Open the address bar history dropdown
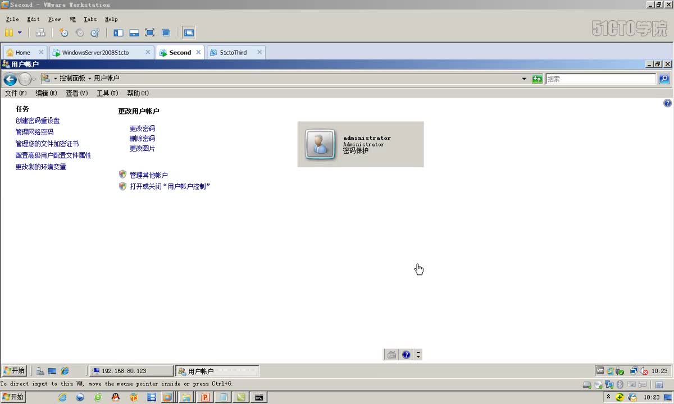Viewport: 674px width, 404px height. [x=524, y=79]
